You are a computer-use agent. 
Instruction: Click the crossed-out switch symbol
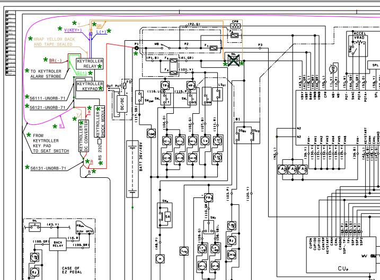tap(234, 60)
